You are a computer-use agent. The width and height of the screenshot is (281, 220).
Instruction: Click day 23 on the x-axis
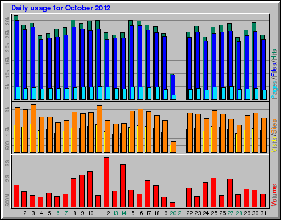198,213
